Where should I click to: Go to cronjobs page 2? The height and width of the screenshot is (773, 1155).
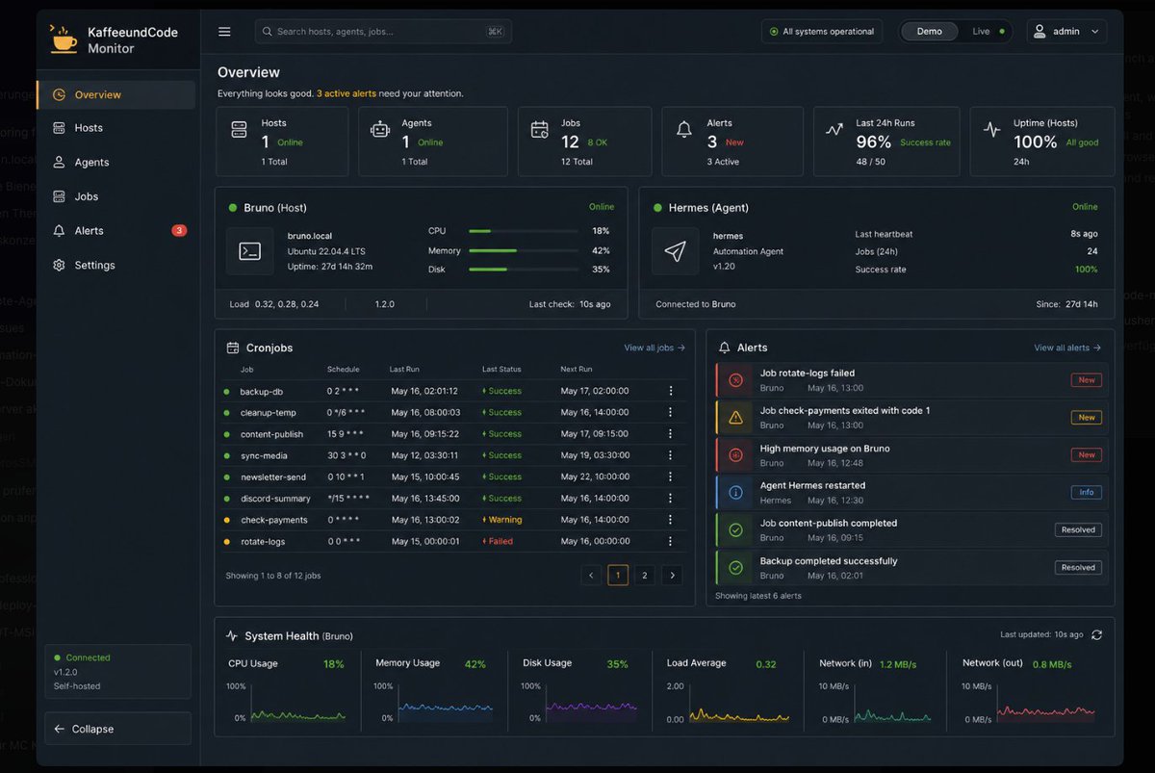(646, 576)
